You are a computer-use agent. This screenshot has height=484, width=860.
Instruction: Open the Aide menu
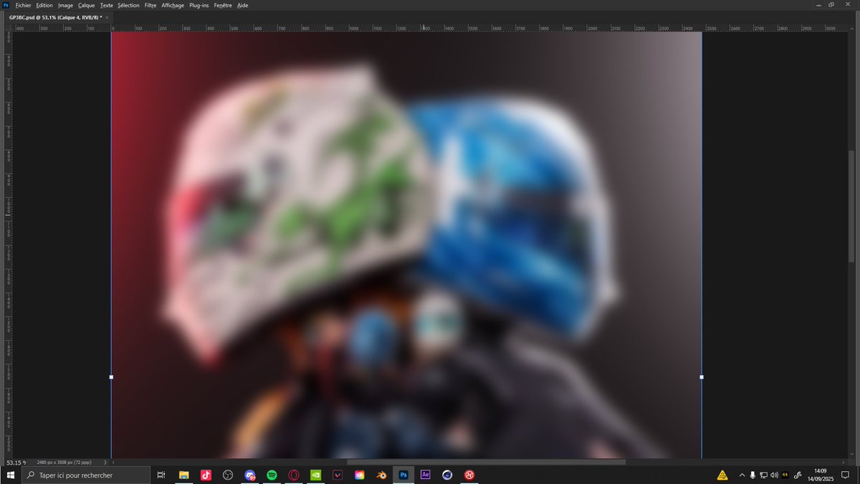point(243,5)
